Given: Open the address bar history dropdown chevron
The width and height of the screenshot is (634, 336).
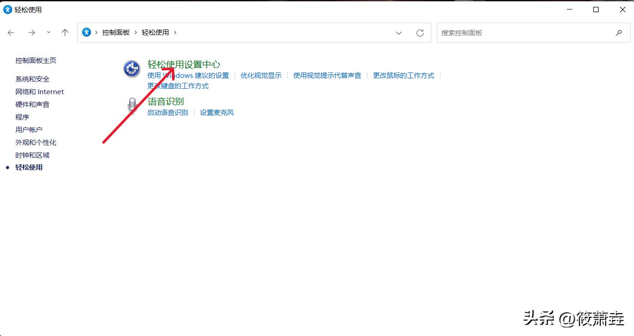Looking at the screenshot, I should 398,32.
